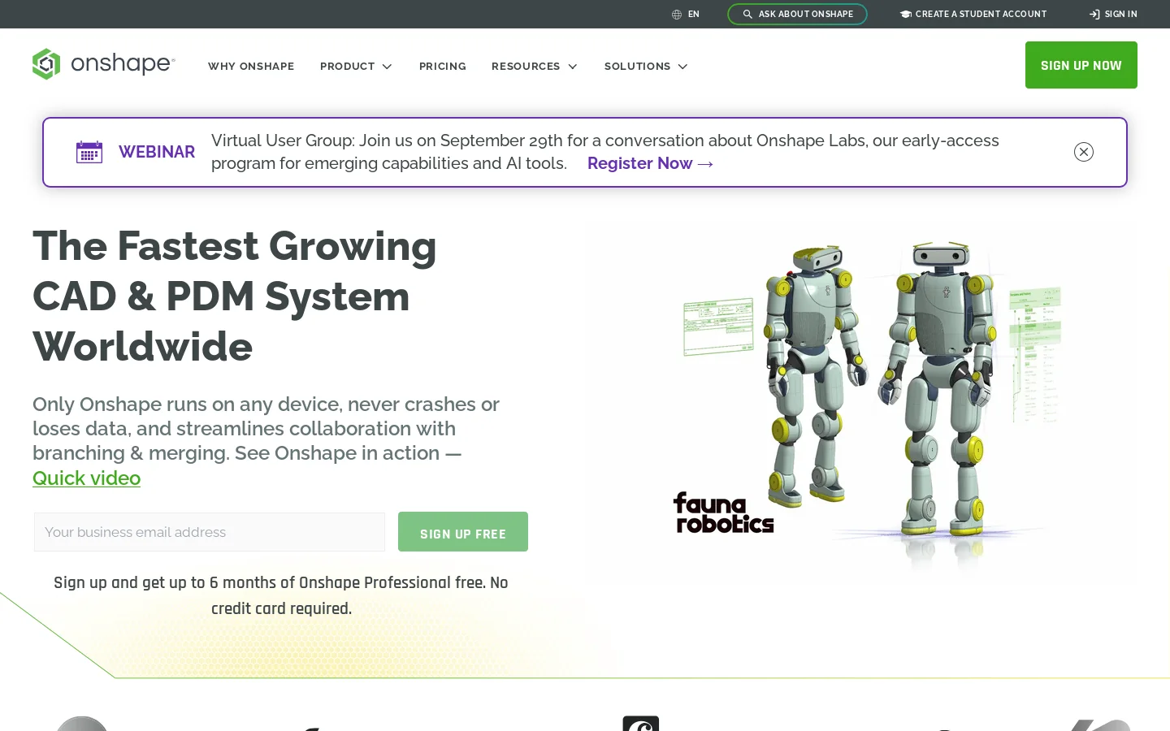
Task: Click Create a Student Account link
Action: [973, 15]
